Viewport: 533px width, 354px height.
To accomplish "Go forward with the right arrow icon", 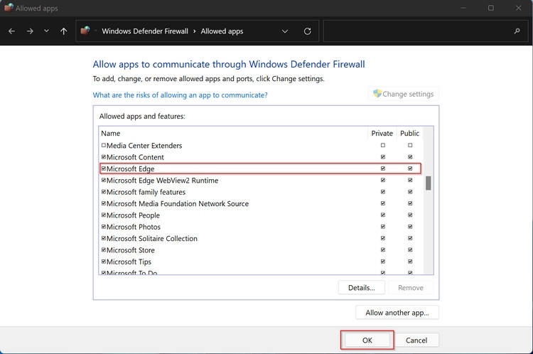I will click(x=30, y=31).
